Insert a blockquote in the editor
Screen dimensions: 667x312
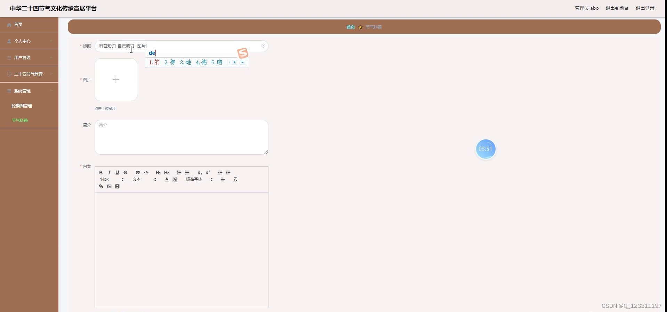tap(138, 173)
